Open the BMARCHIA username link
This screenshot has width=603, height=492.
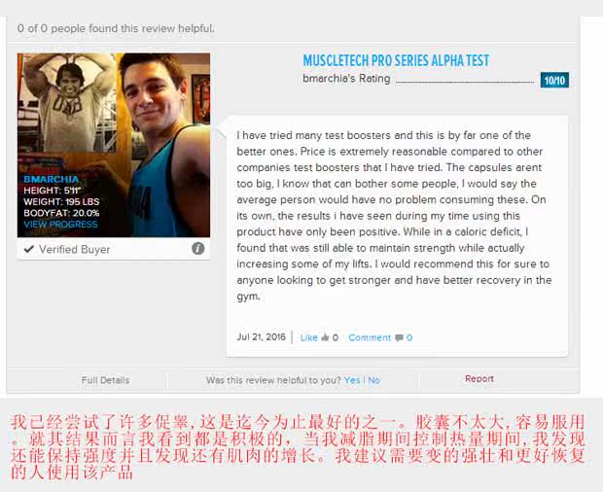(52, 179)
